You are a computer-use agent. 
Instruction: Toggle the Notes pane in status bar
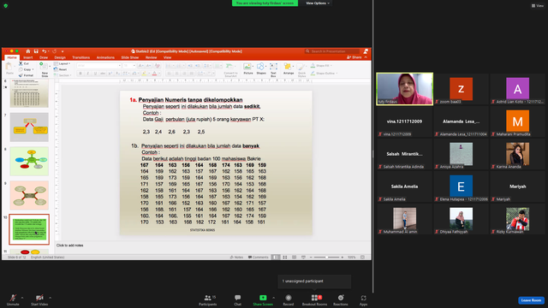(x=236, y=257)
